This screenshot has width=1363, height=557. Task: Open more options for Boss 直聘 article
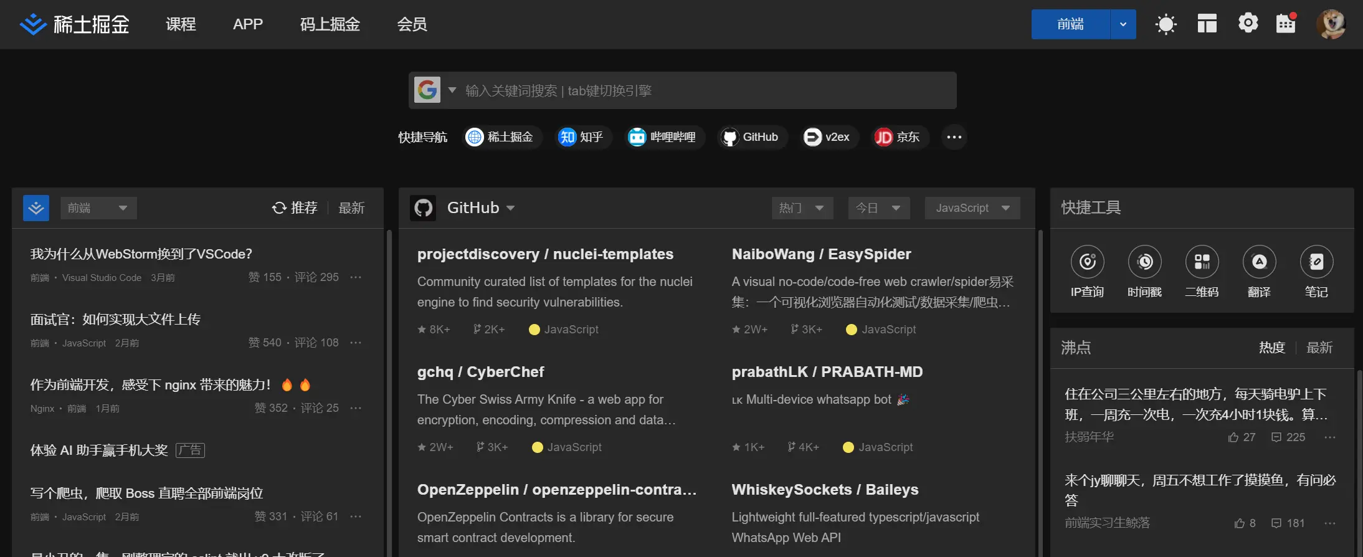tap(356, 517)
